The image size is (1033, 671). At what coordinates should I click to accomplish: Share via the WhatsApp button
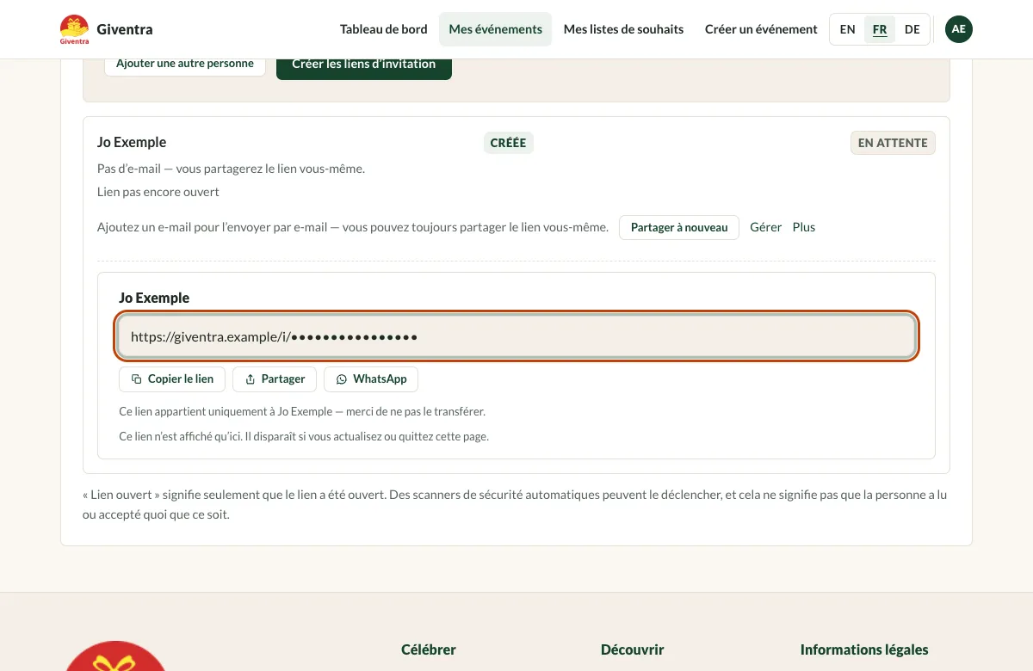(371, 379)
